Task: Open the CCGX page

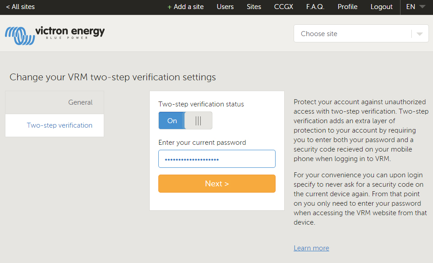Action: [284, 7]
